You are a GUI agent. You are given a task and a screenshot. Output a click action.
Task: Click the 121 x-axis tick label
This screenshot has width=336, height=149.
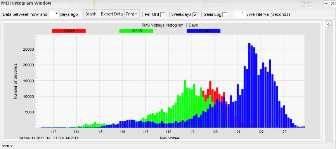[237, 132]
